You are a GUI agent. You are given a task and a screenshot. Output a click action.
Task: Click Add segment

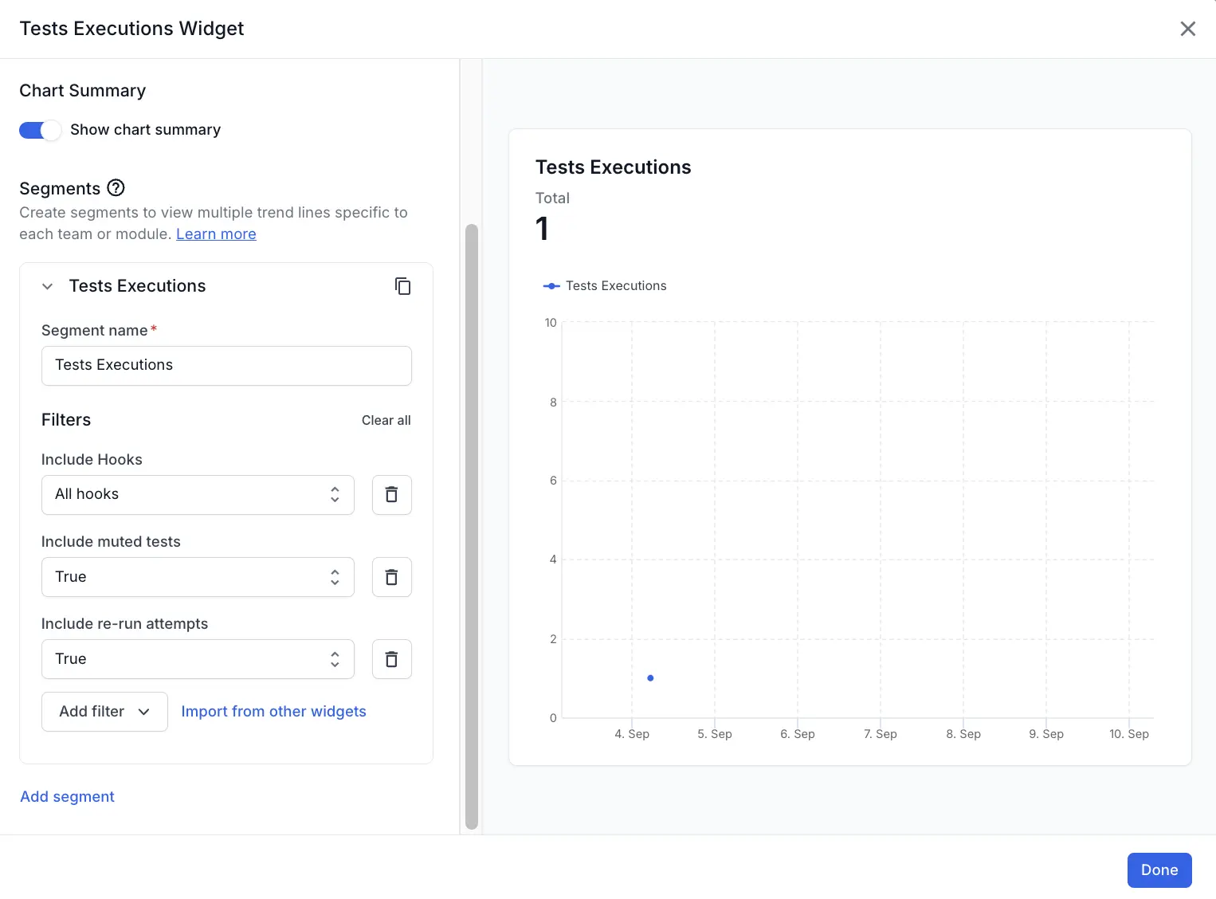click(67, 797)
